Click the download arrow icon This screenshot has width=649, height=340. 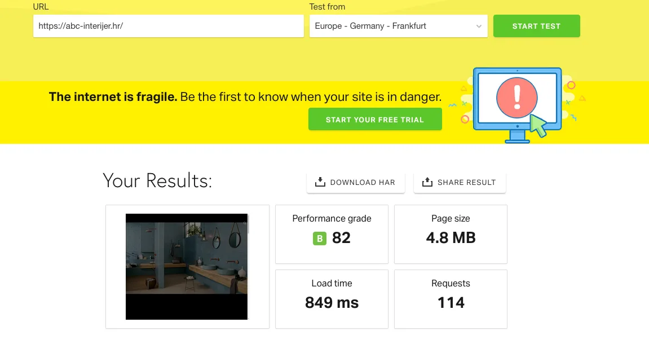pyautogui.click(x=320, y=182)
